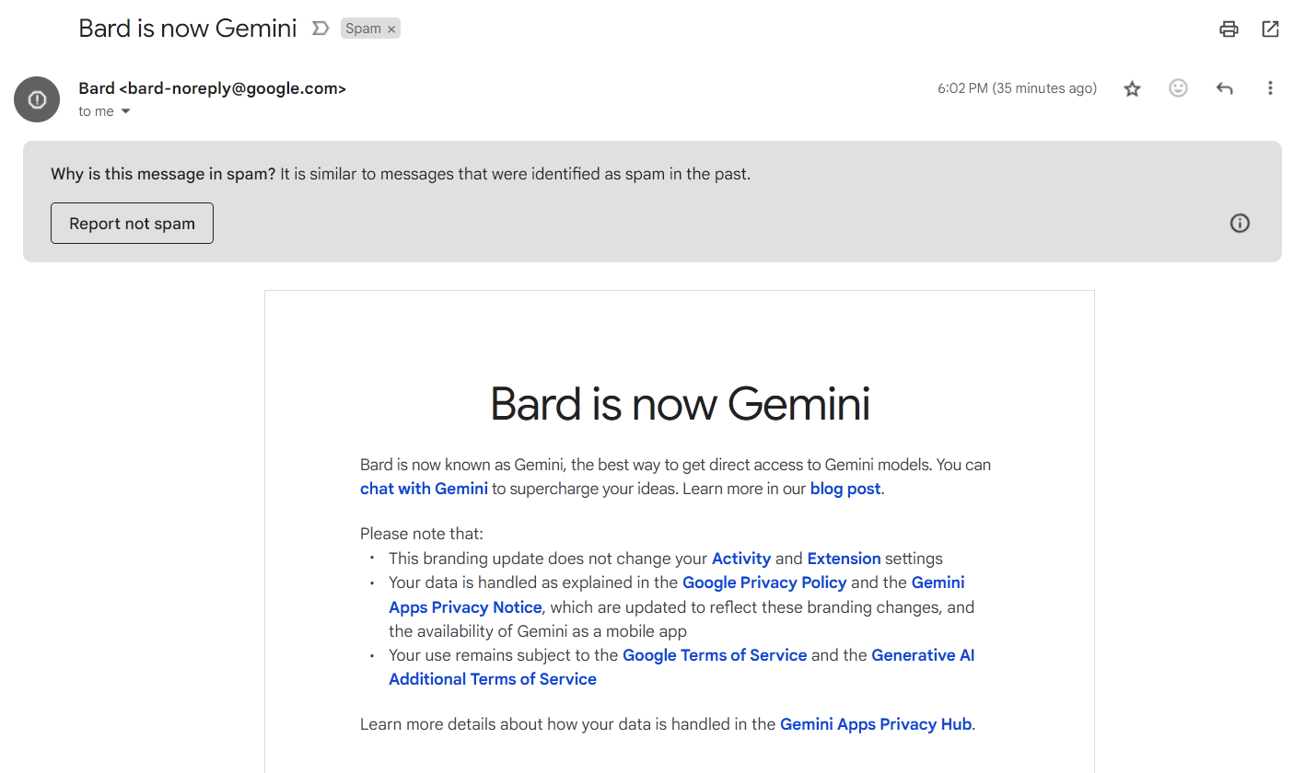This screenshot has height=773, width=1293.
Task: Click the 'Bard is now Gemini' subject line
Action: pyautogui.click(x=188, y=29)
